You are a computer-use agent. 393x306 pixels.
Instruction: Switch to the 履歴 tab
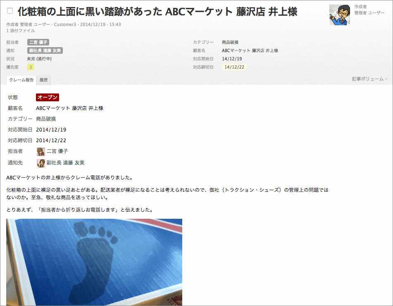coord(44,80)
